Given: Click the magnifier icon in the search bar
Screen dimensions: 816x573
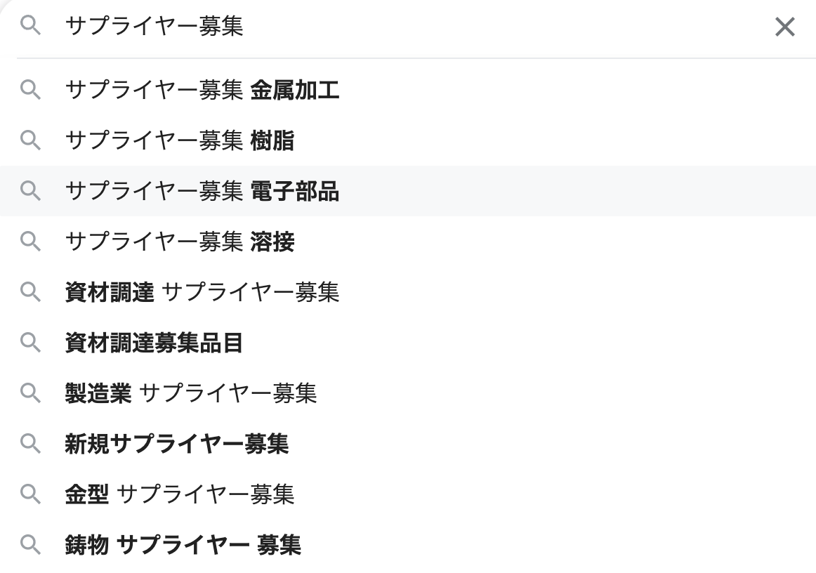Looking at the screenshot, I should pyautogui.click(x=29, y=27).
